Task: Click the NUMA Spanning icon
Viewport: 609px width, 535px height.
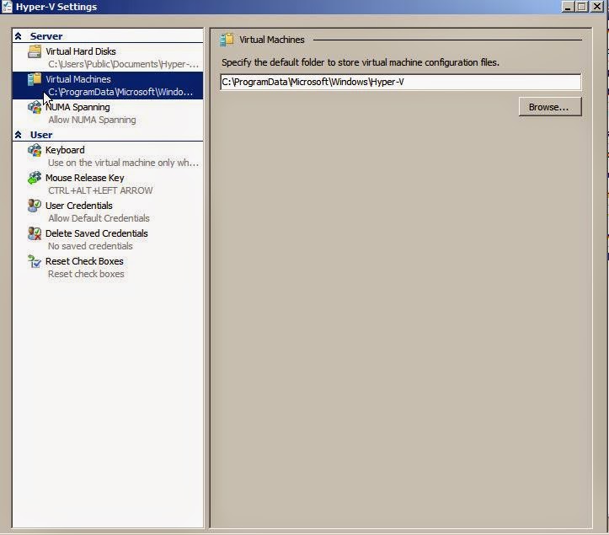Action: click(35, 107)
